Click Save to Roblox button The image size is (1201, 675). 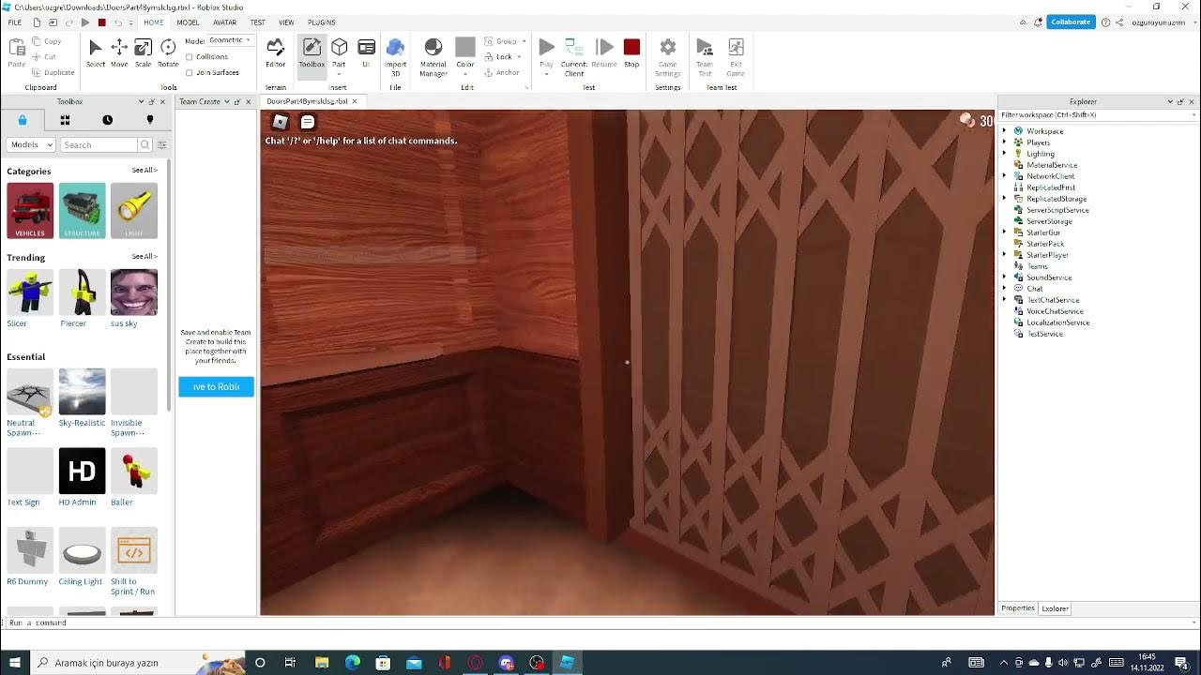tap(216, 386)
